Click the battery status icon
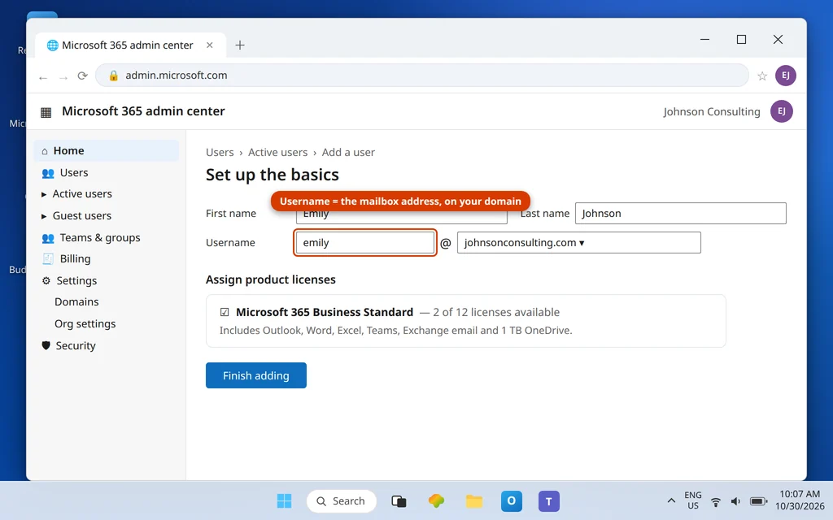This screenshot has height=520, width=833. [759, 501]
